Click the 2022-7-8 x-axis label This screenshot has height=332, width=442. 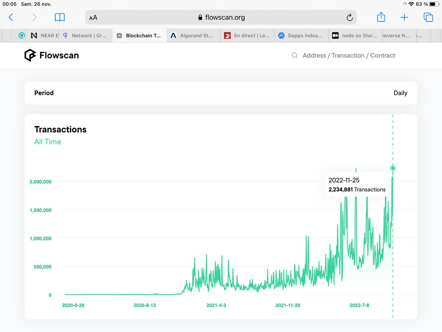coord(359,305)
